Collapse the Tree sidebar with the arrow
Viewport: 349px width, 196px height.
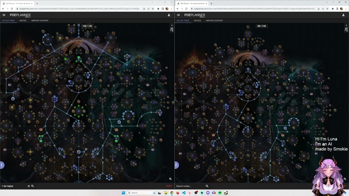click(x=172, y=25)
